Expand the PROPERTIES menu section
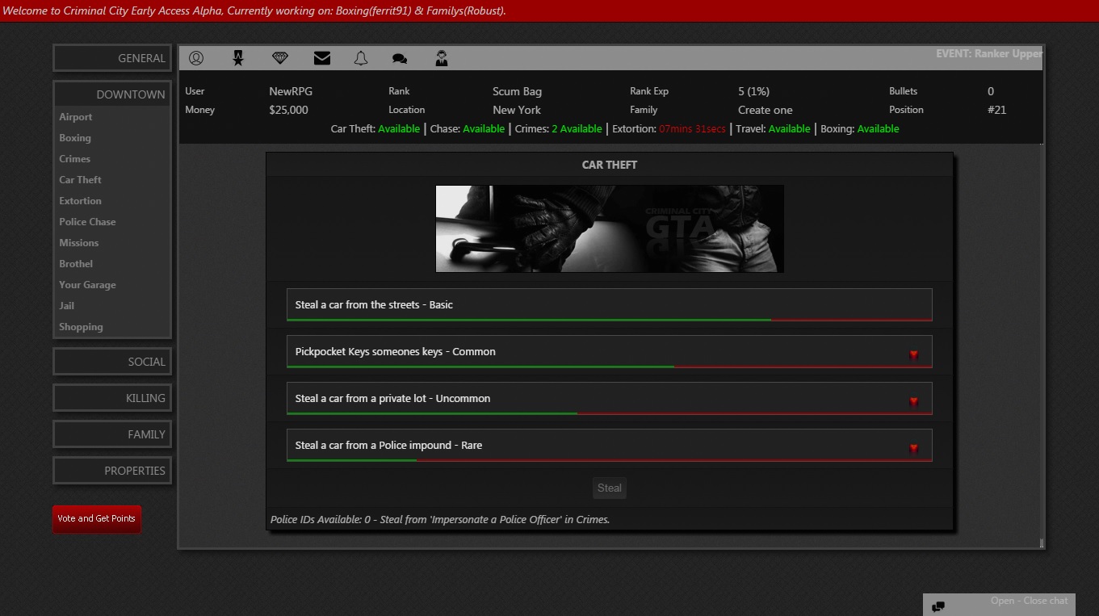Image resolution: width=1099 pixels, height=616 pixels. click(112, 471)
